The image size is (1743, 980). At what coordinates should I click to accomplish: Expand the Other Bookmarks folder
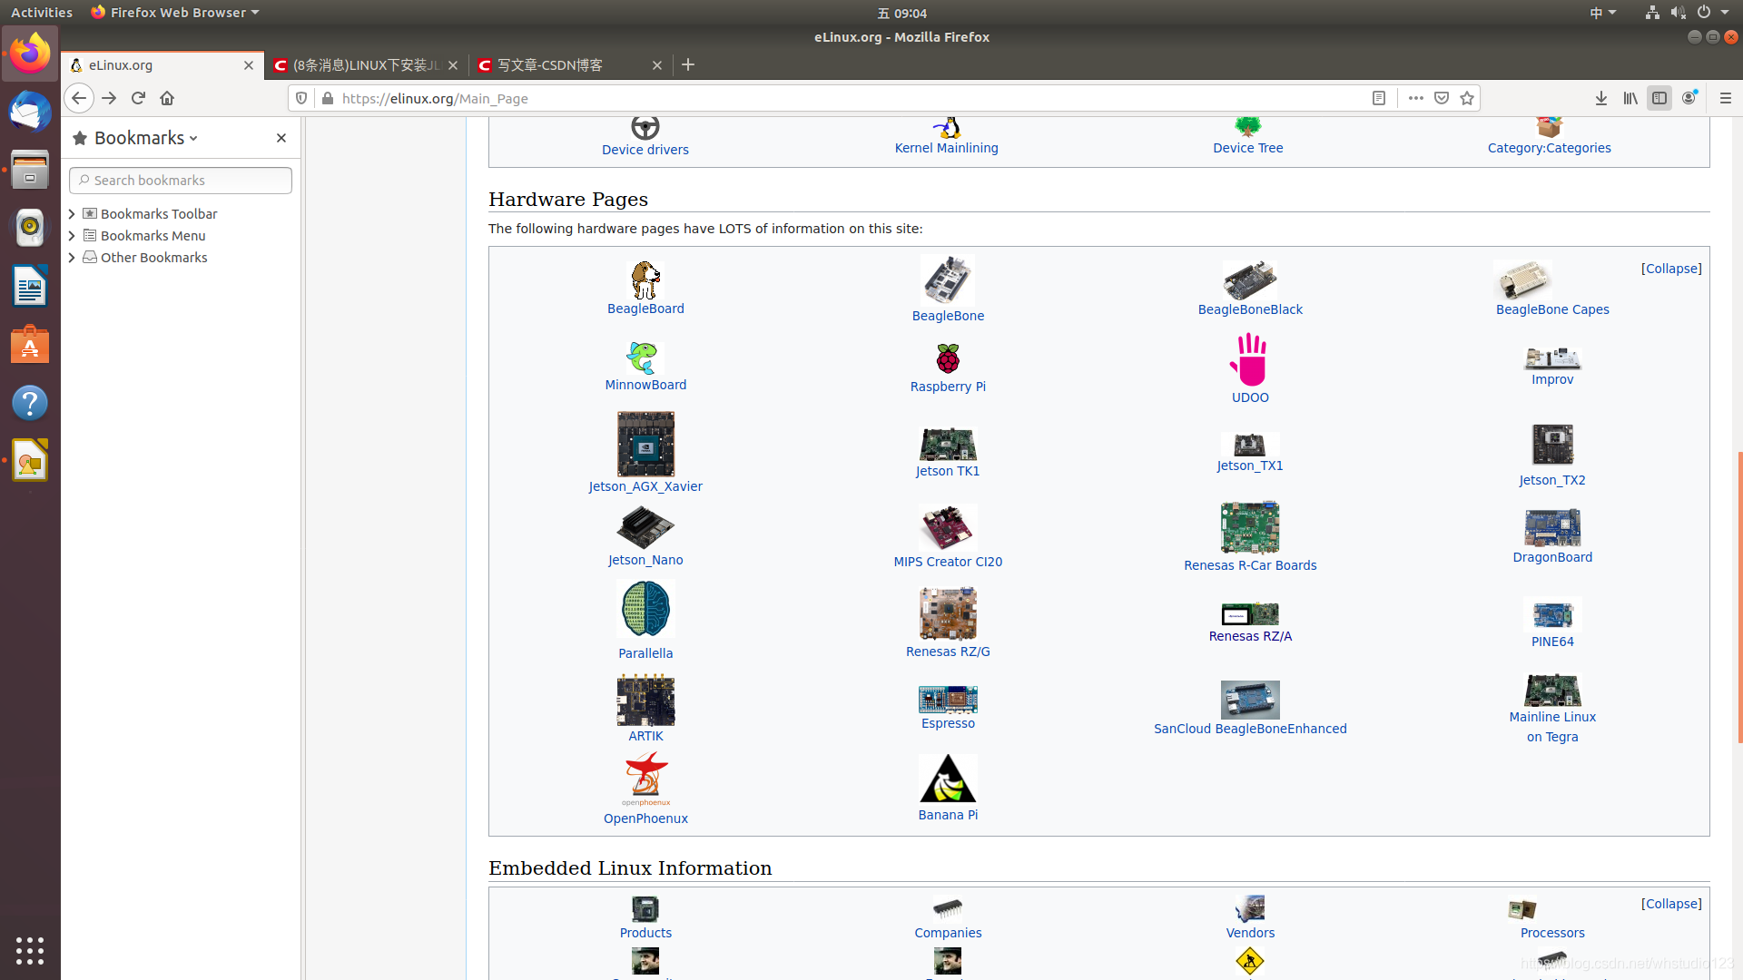72,258
